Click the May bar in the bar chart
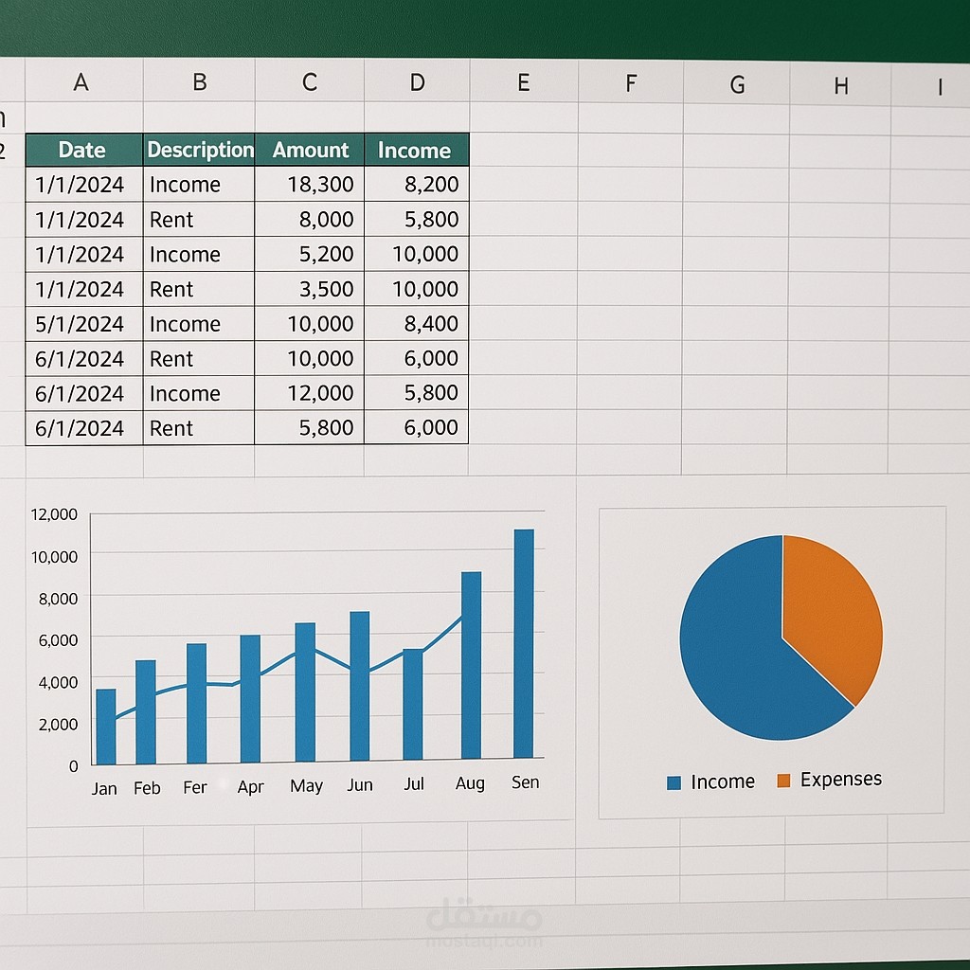Image resolution: width=970 pixels, height=970 pixels. (305, 692)
